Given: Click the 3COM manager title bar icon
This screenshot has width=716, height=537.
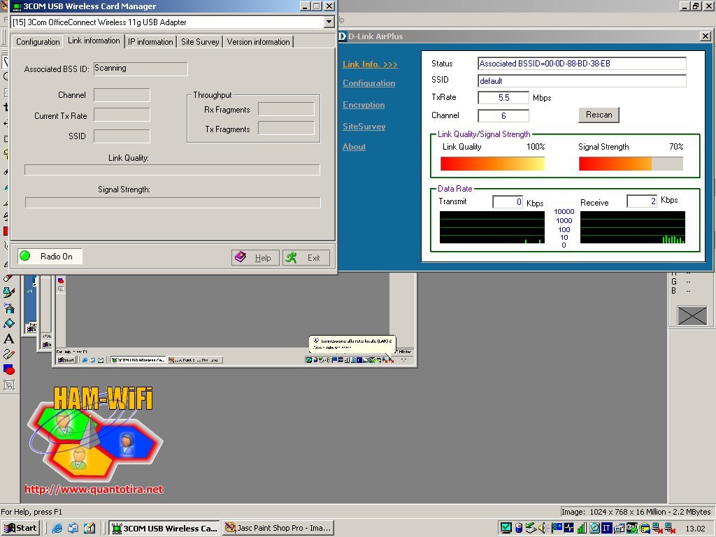Looking at the screenshot, I should [x=17, y=6].
